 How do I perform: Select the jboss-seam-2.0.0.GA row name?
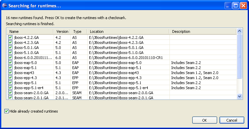coord(31,93)
